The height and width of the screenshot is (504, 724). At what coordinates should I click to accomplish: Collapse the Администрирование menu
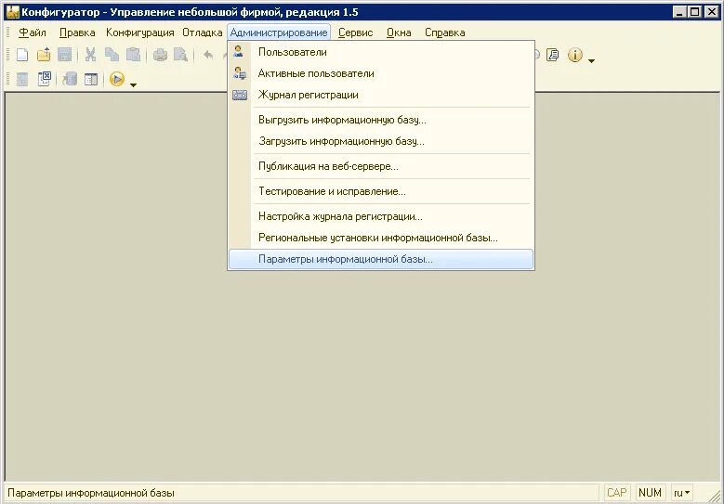coord(279,32)
